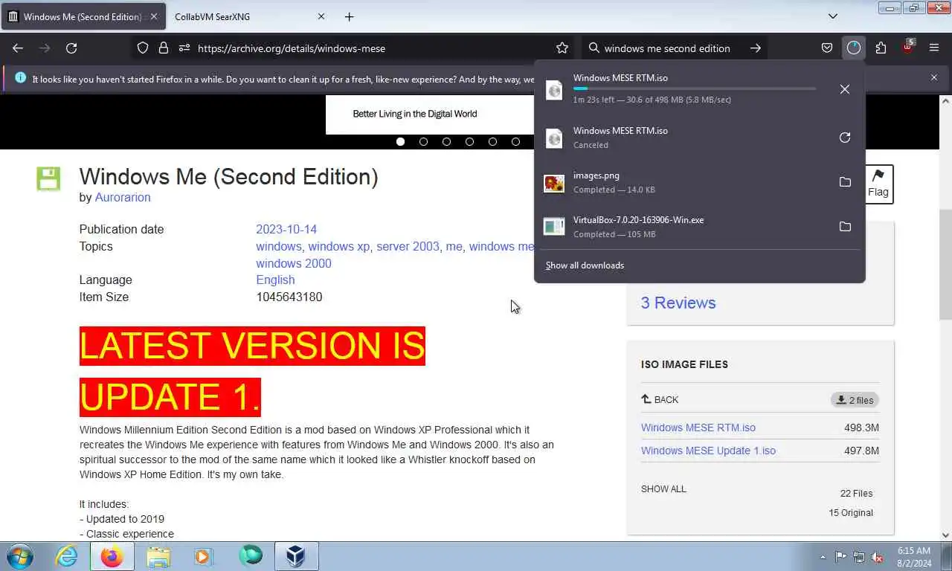Select the second carousel dot
Viewport: 952px width, 571px height.
tap(424, 141)
